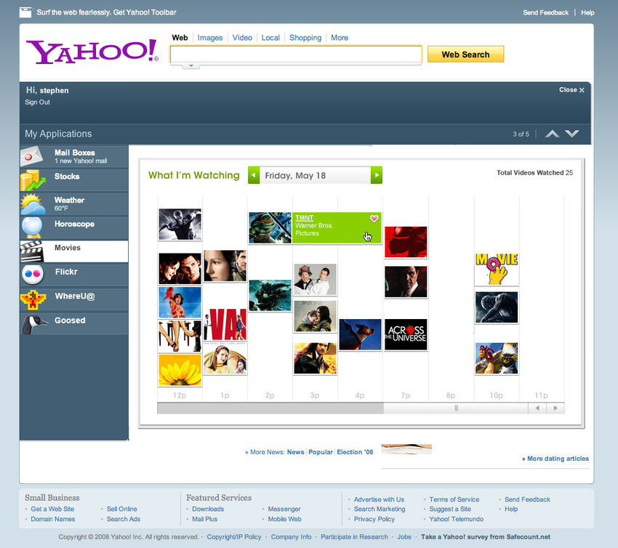Viewport: 618px width, 548px height.
Task: Open More dating articles link
Action: pos(555,459)
